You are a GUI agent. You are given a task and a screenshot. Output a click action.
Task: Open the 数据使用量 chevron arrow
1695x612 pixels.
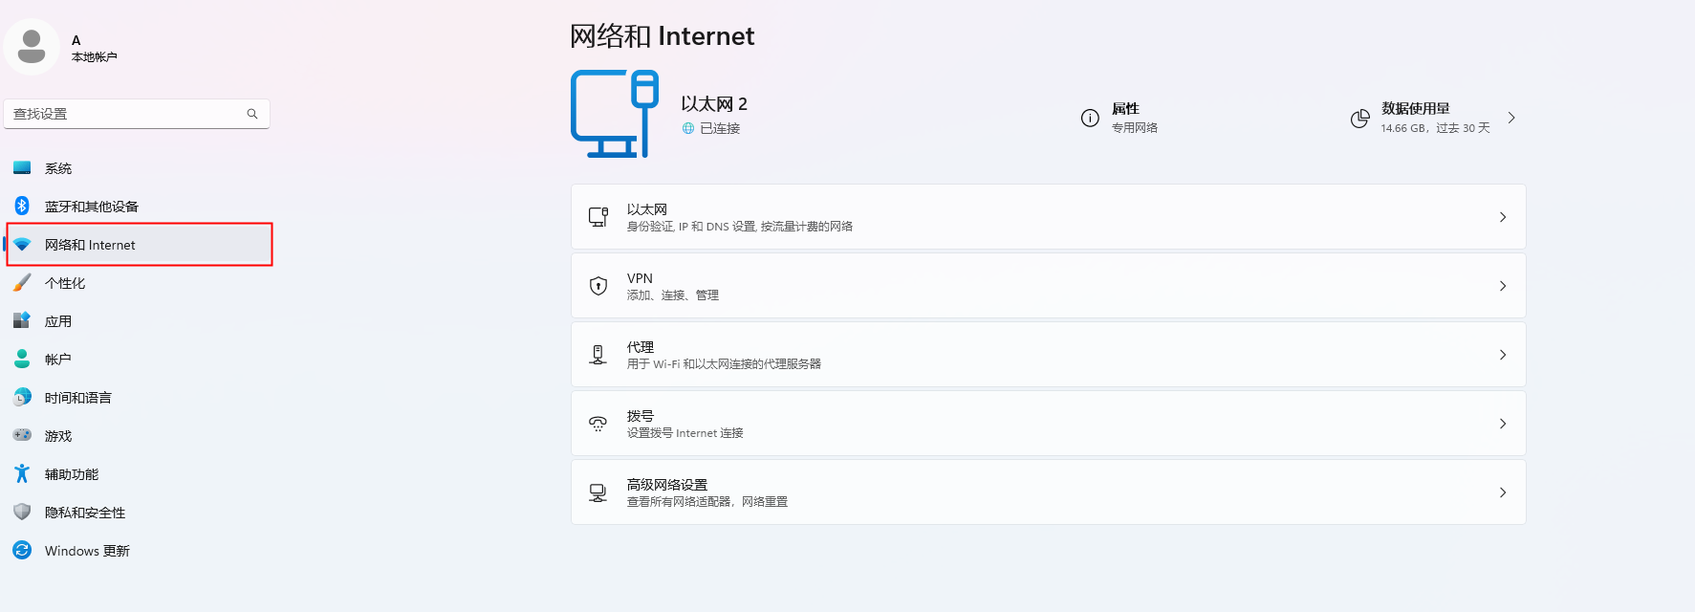[1511, 118]
